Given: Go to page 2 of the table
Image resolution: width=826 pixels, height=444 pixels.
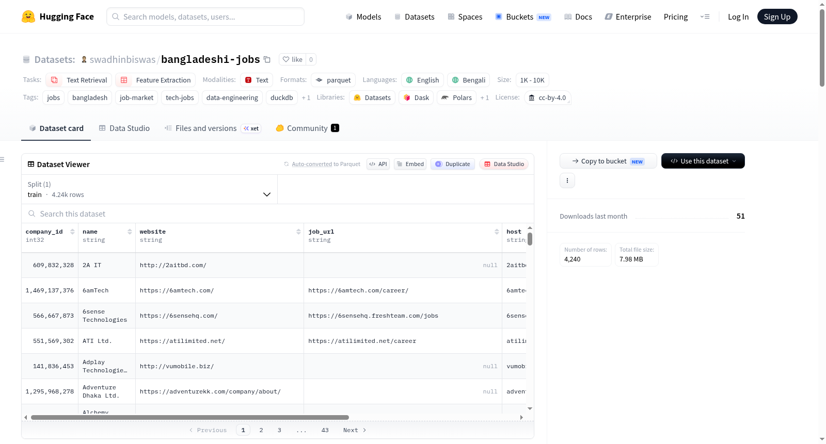Looking at the screenshot, I should coord(261,430).
